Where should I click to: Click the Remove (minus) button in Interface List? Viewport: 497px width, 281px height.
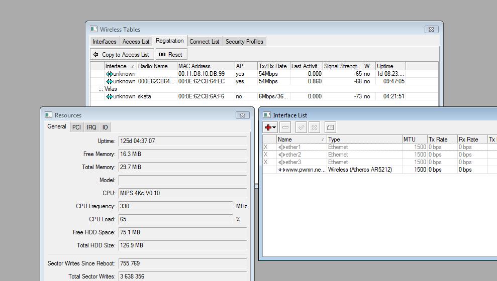(285, 127)
